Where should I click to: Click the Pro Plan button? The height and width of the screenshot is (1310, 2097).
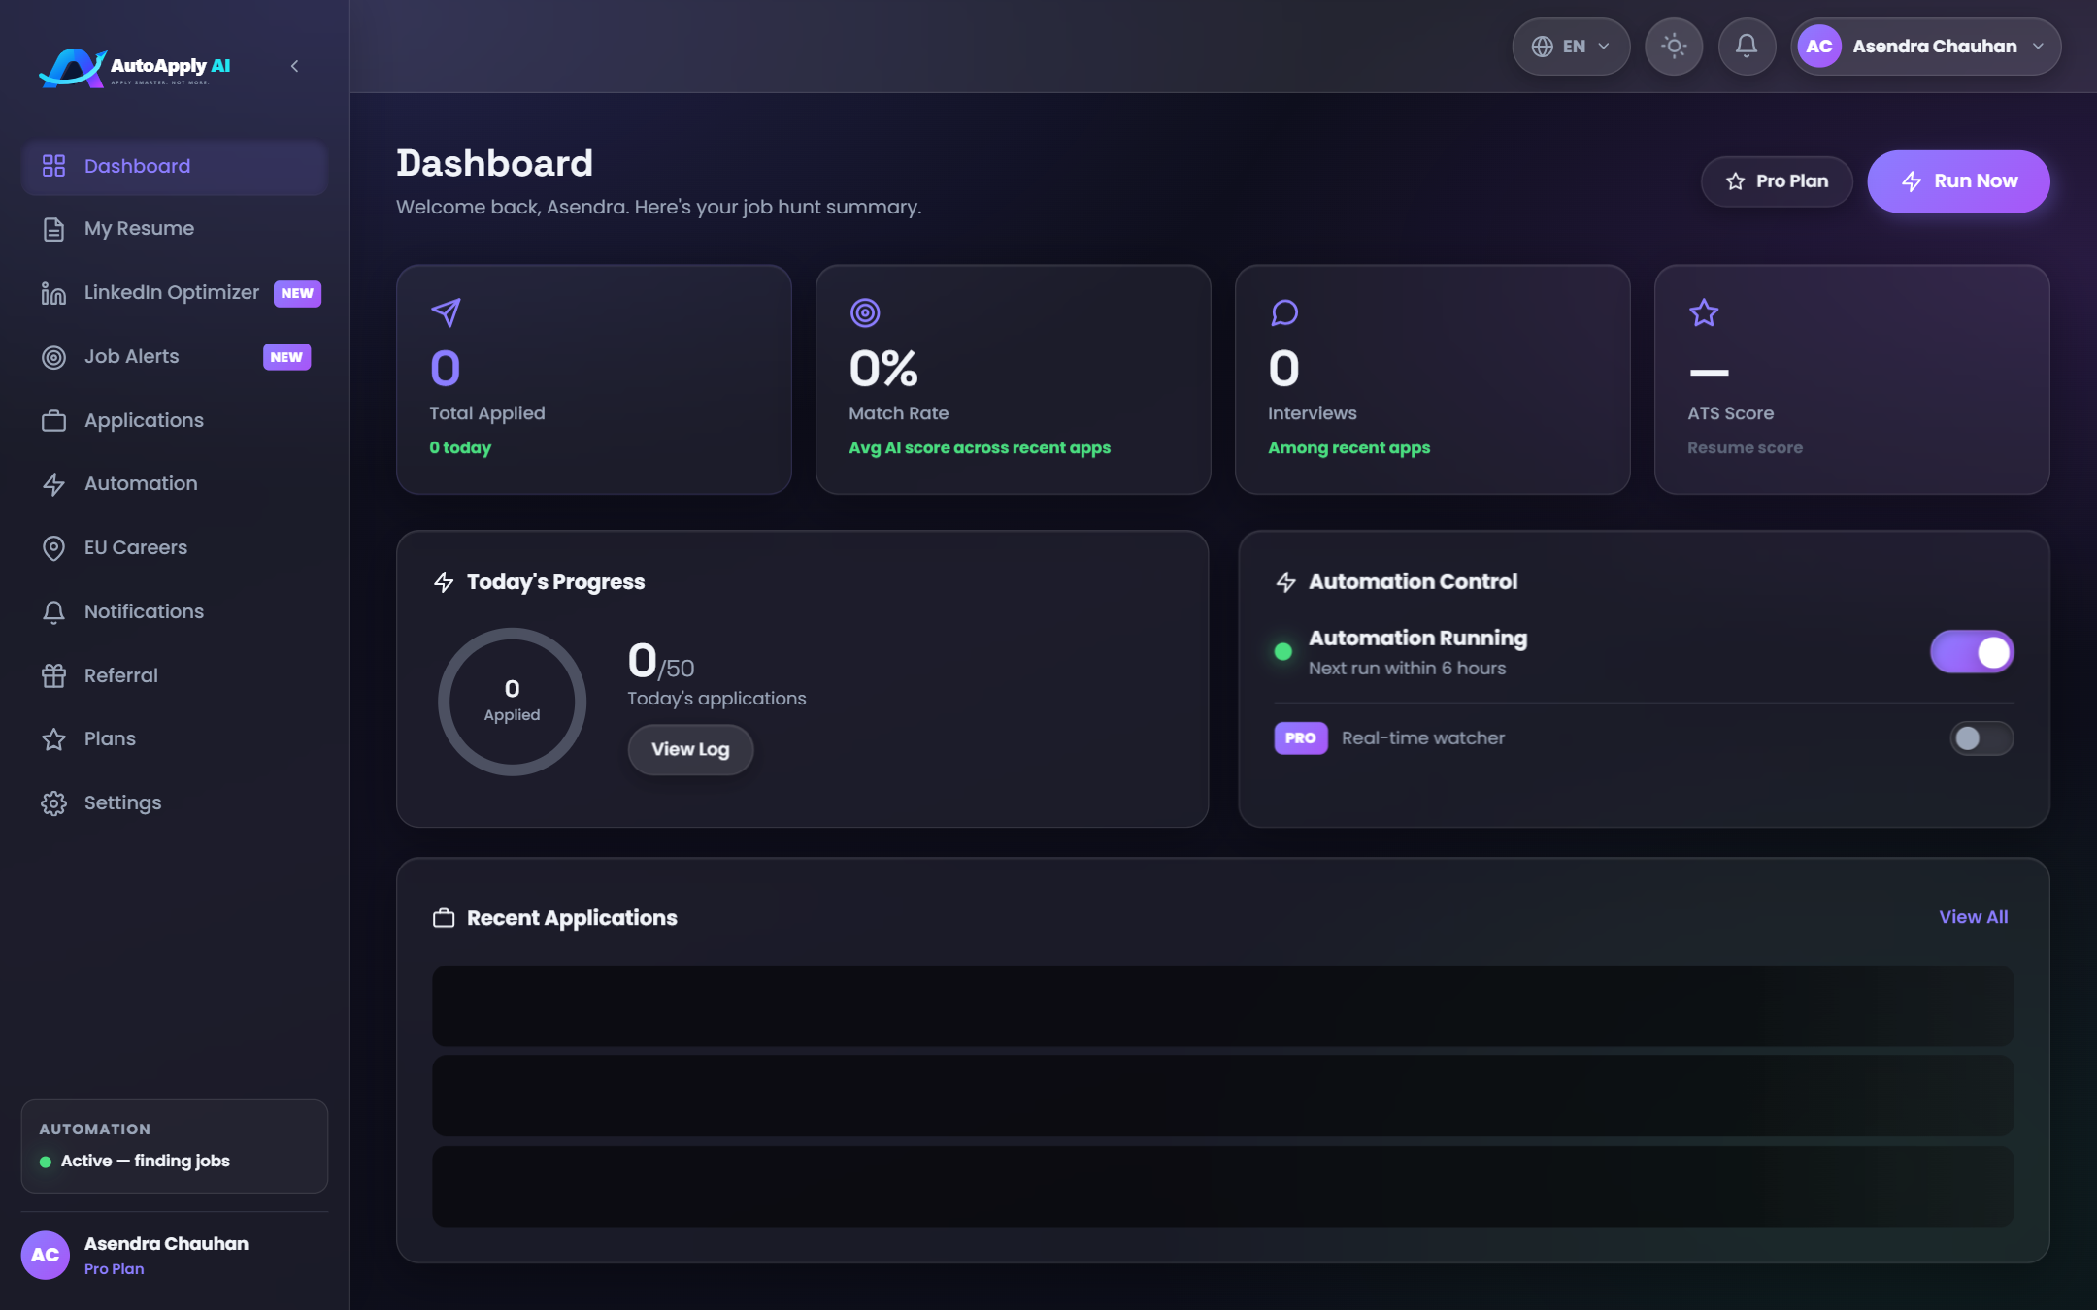1777,181
